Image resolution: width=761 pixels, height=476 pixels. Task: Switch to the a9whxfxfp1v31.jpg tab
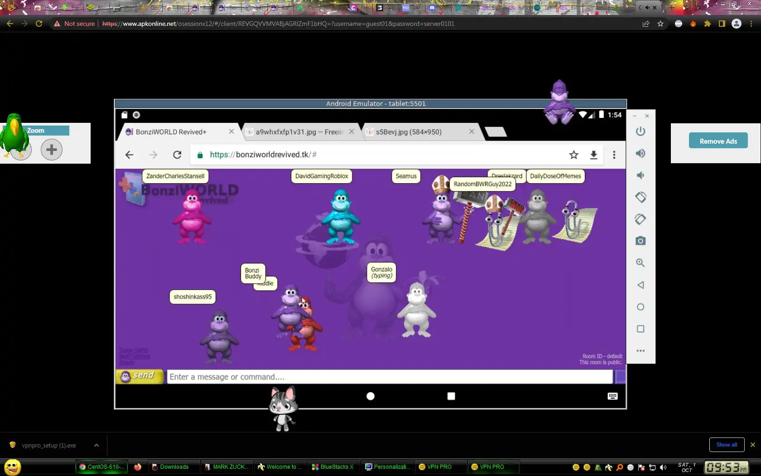point(299,132)
